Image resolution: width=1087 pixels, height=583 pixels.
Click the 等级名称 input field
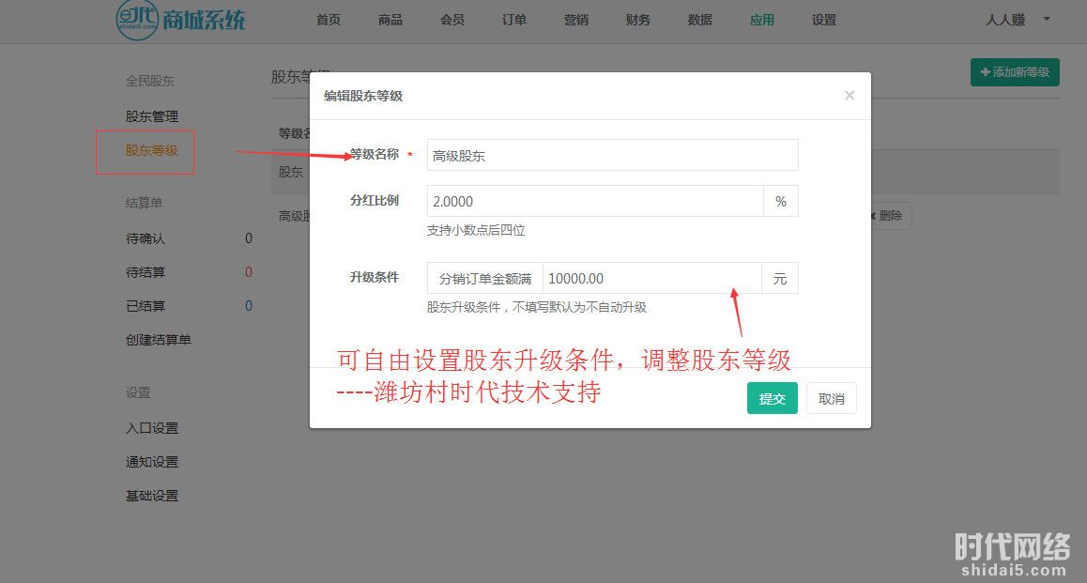coord(612,156)
